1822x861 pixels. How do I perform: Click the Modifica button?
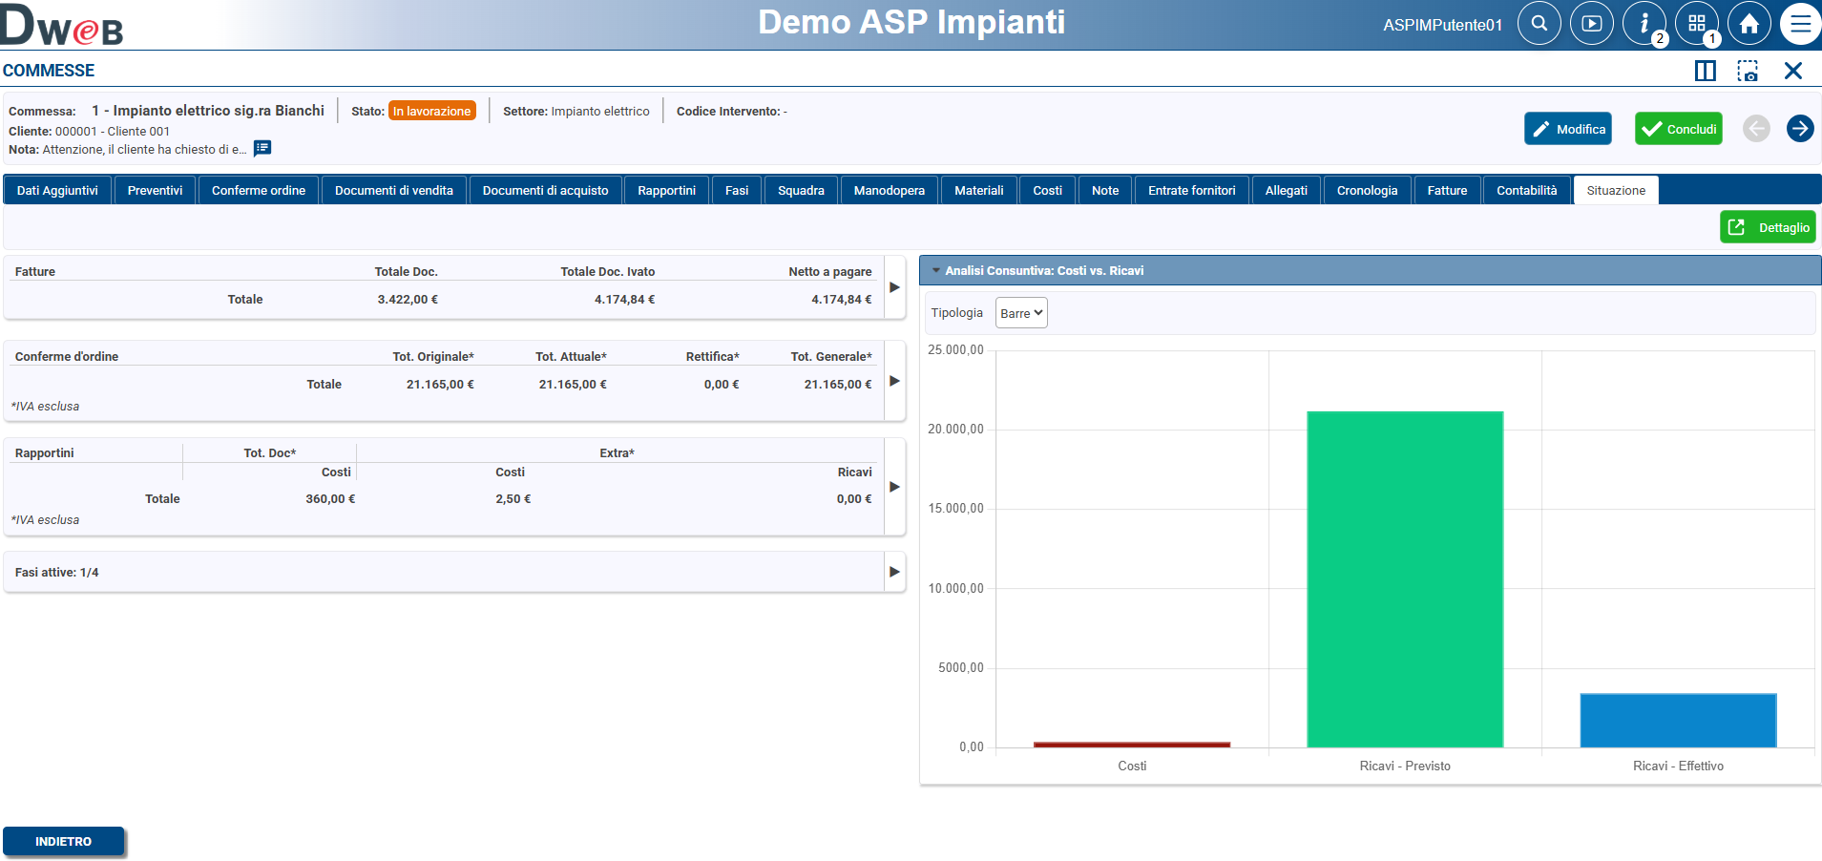pos(1567,129)
